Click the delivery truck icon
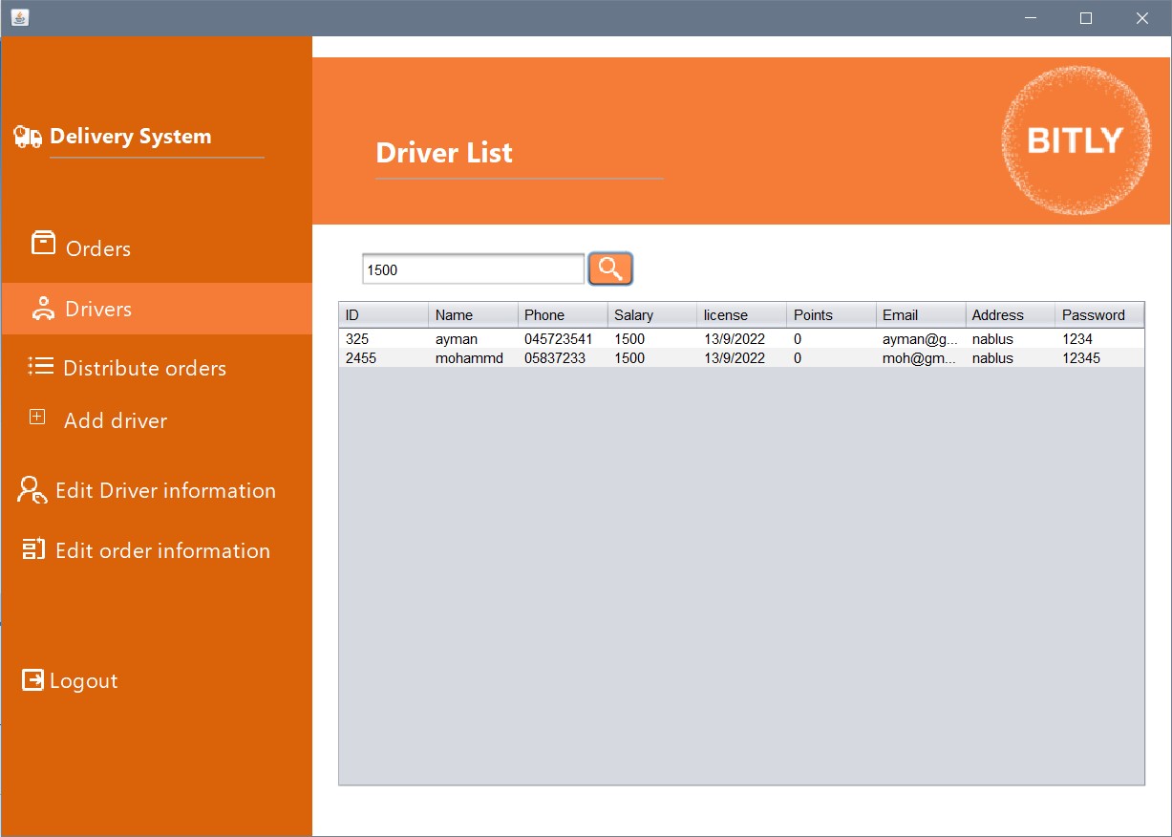The image size is (1172, 837). coord(28,138)
